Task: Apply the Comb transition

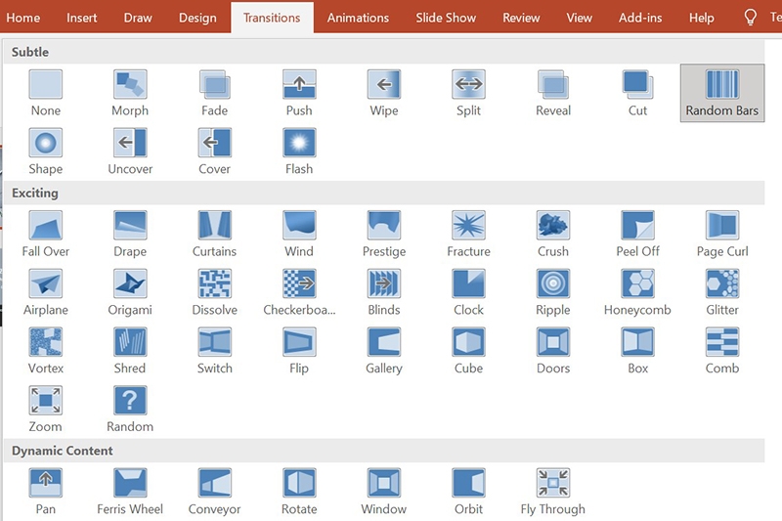Action: [x=722, y=351]
